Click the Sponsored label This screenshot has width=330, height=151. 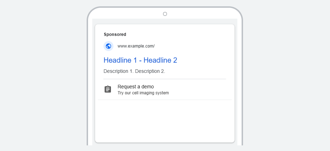[115, 34]
